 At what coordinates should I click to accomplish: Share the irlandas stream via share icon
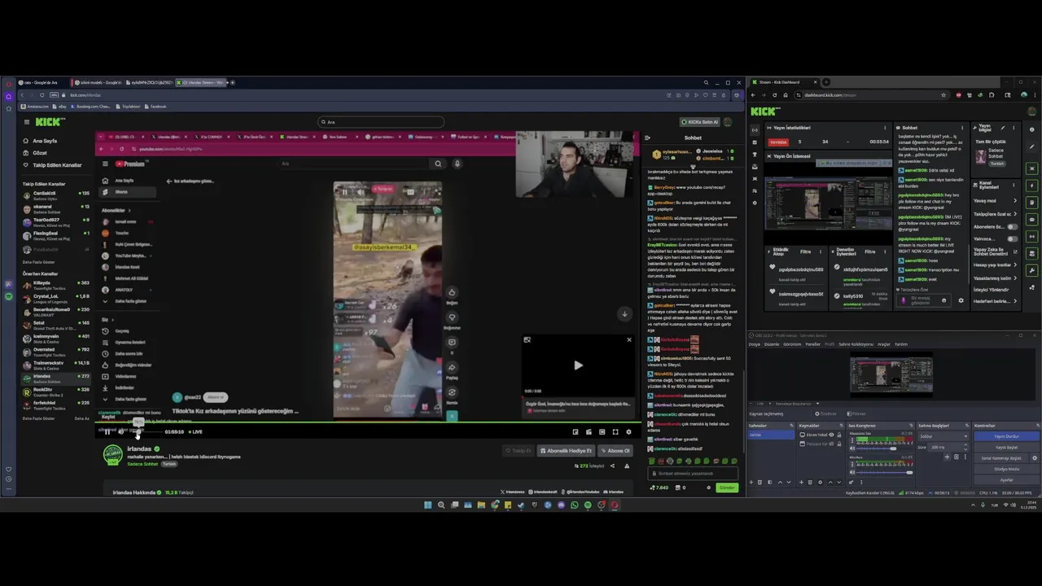pyautogui.click(x=612, y=466)
